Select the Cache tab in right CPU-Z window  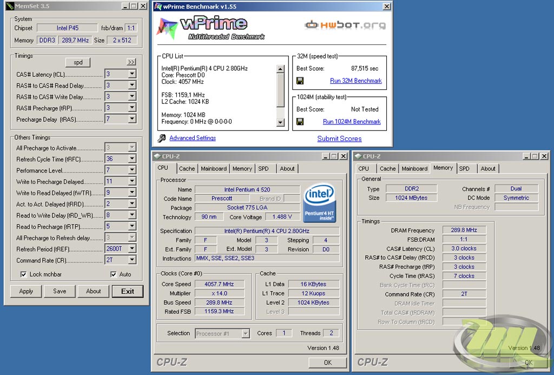tap(387, 169)
